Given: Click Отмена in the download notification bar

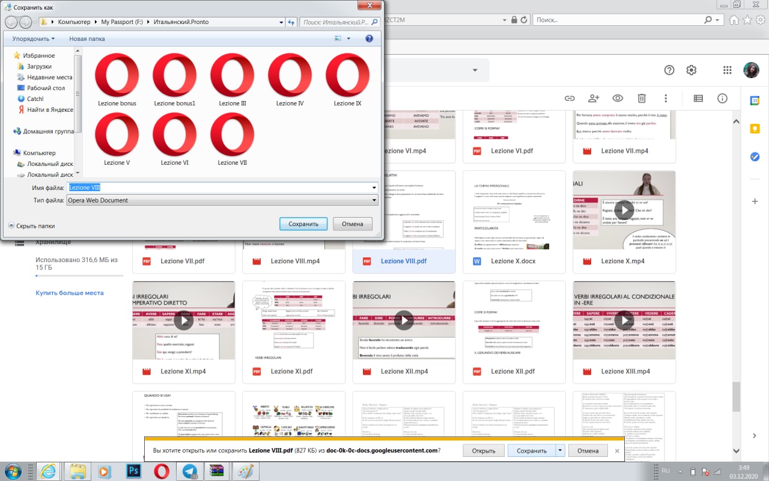Looking at the screenshot, I should pyautogui.click(x=588, y=450).
